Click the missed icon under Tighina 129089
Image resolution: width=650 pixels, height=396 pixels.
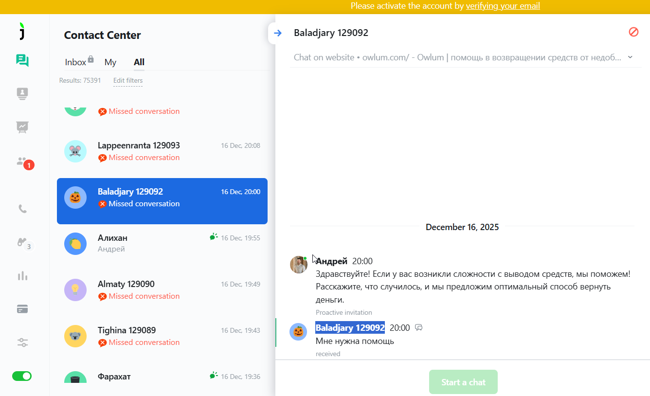pyautogui.click(x=102, y=342)
